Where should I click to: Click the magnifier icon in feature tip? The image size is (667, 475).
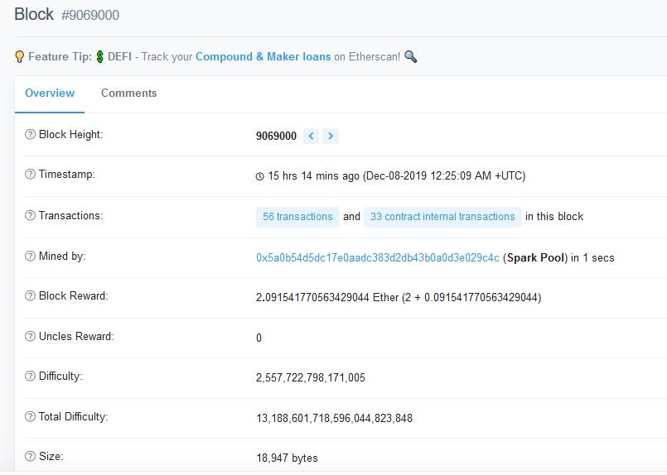coord(410,57)
